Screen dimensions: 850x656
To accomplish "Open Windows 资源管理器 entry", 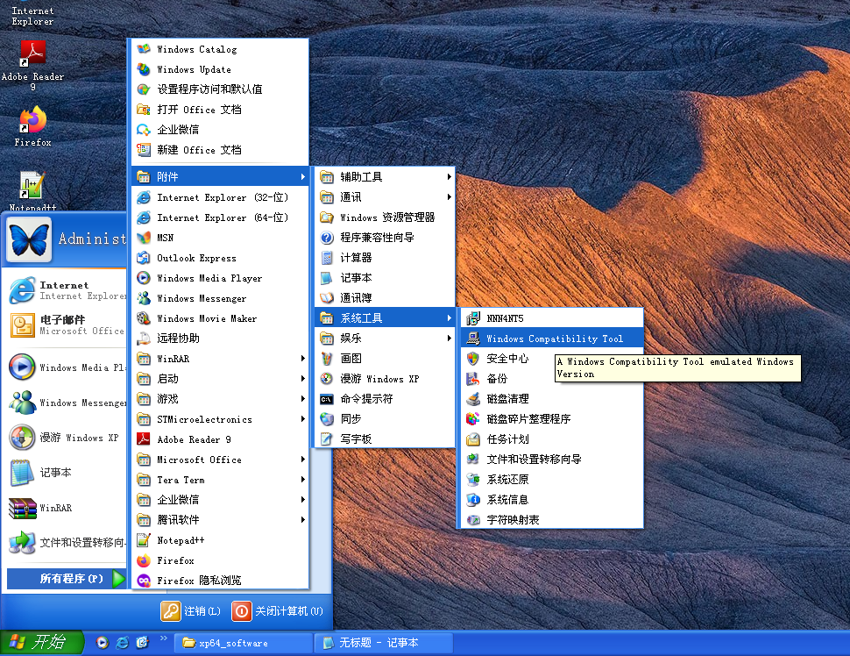I will pyautogui.click(x=385, y=217).
